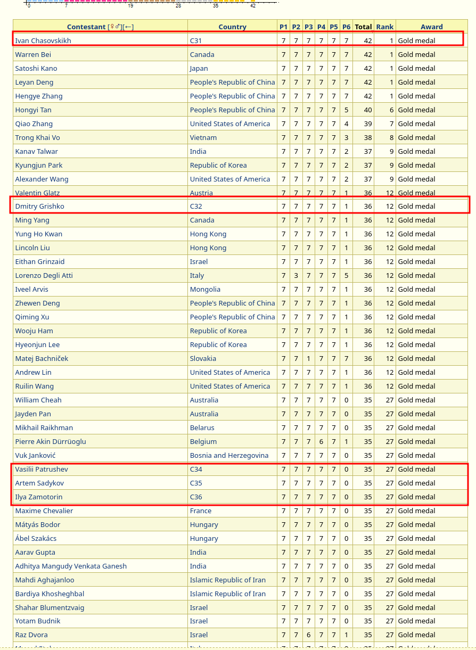Open contestant Alexander Wang's profile
The image size is (476, 650).
pos(42,179)
